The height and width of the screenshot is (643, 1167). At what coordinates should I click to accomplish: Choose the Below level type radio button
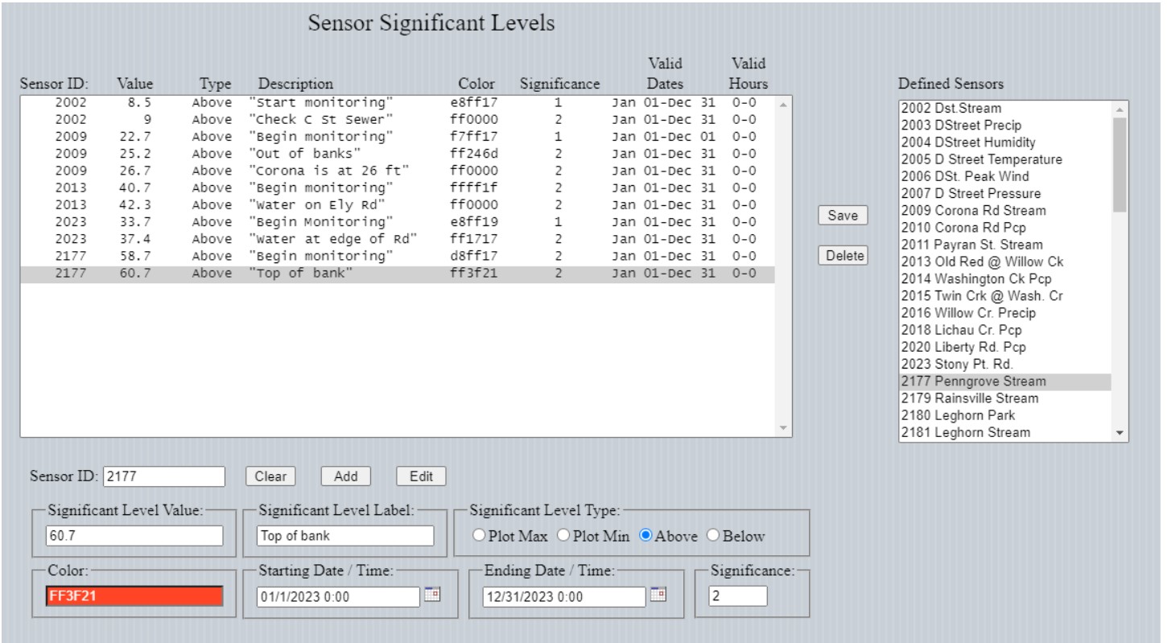pyautogui.click(x=711, y=536)
